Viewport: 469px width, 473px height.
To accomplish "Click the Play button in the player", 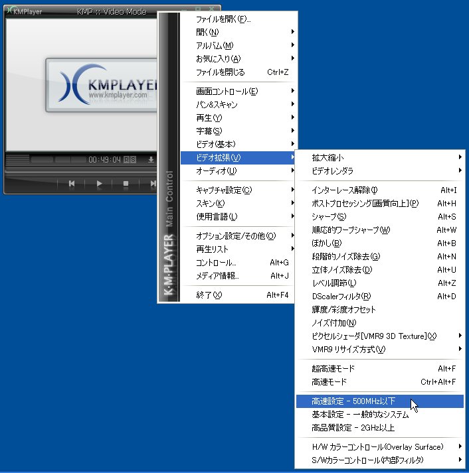I will tap(99, 183).
